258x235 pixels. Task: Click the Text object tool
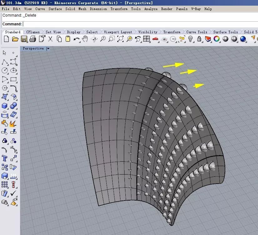coord(5,158)
